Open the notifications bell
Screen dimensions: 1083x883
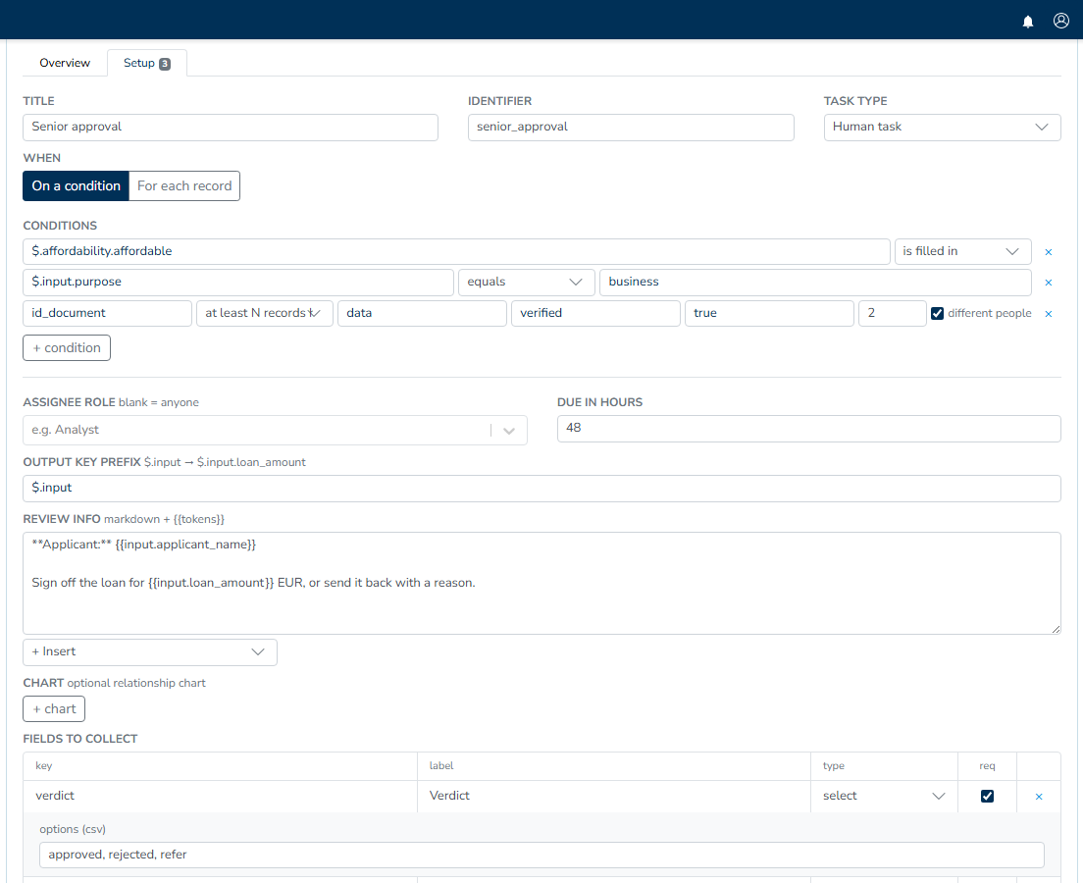pyautogui.click(x=1028, y=22)
